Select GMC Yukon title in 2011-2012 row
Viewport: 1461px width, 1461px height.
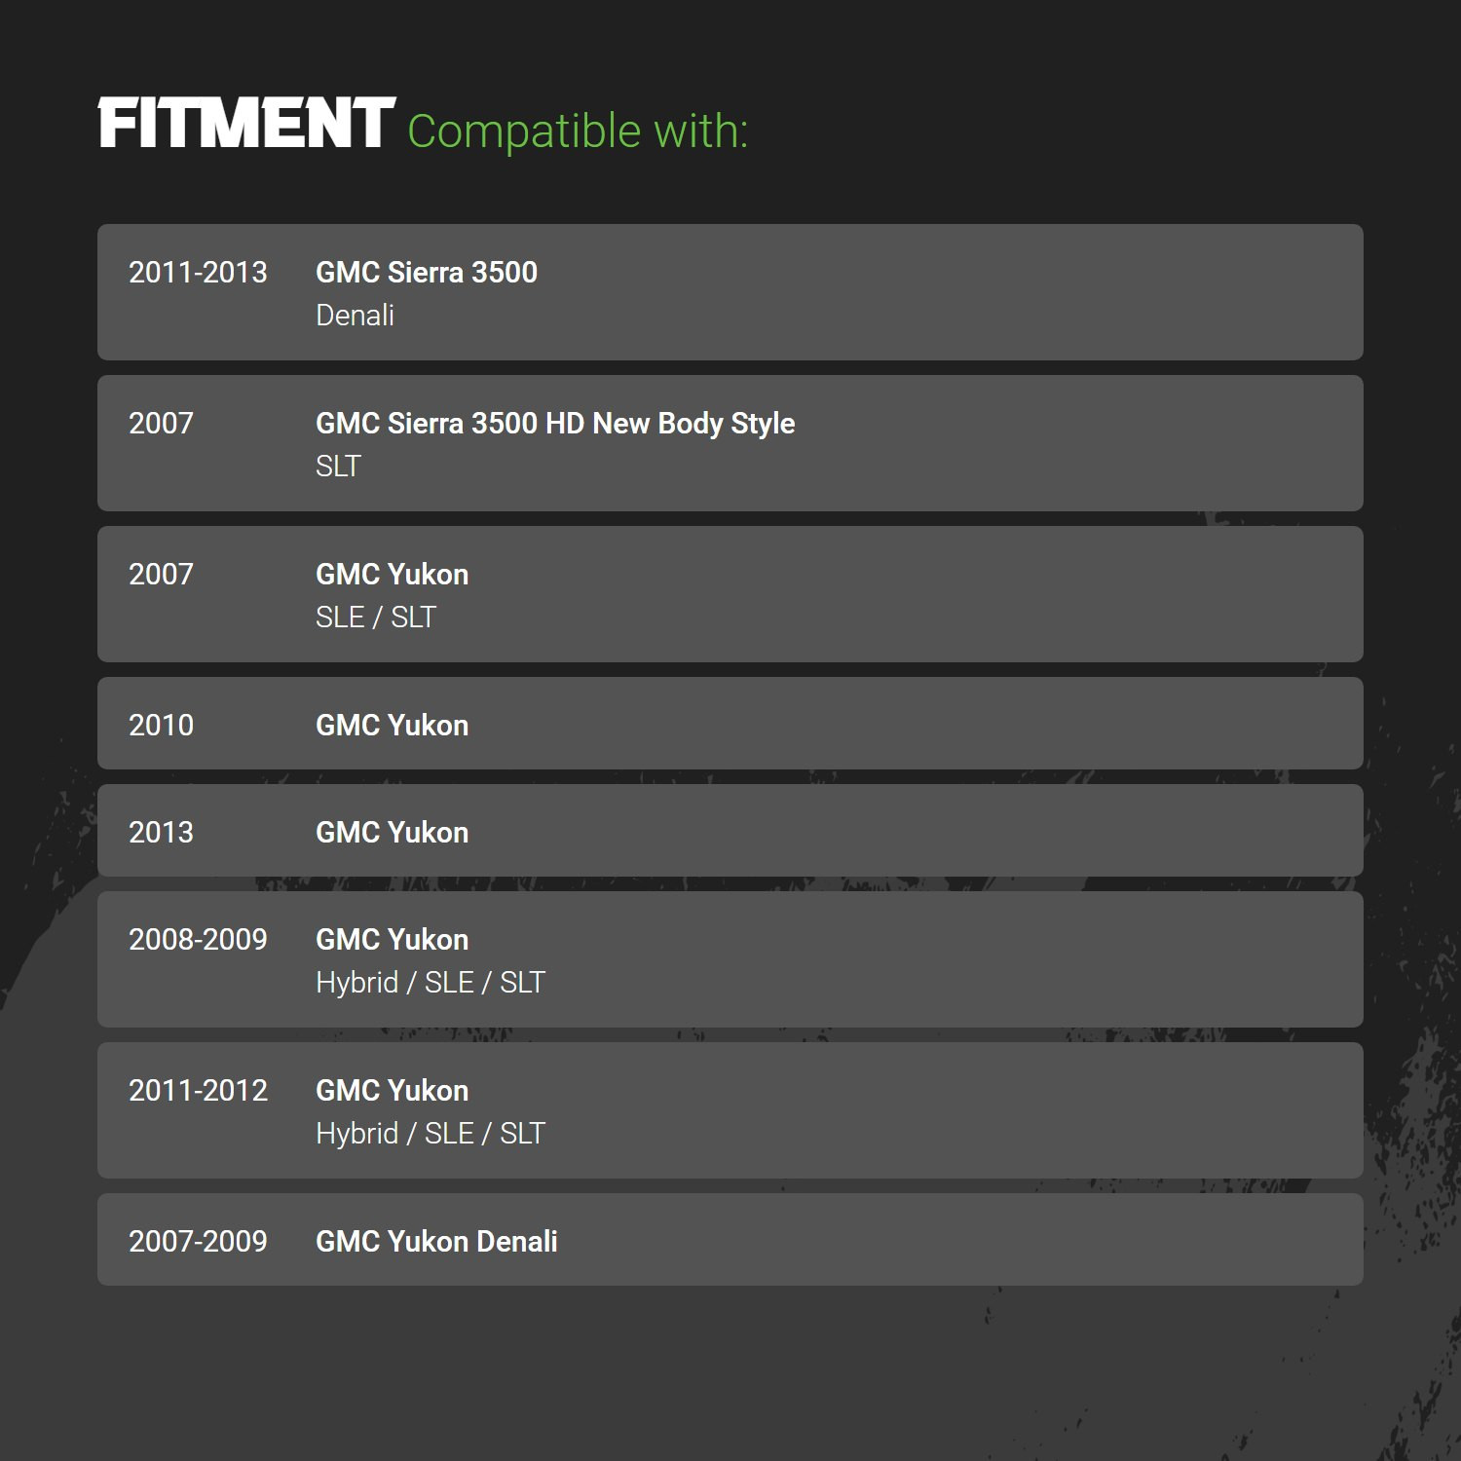pos(393,1091)
